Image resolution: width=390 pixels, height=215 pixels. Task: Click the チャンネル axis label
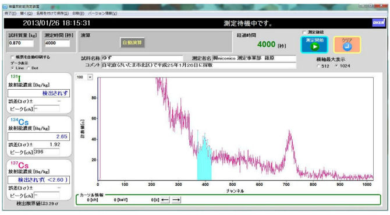pos(235,191)
